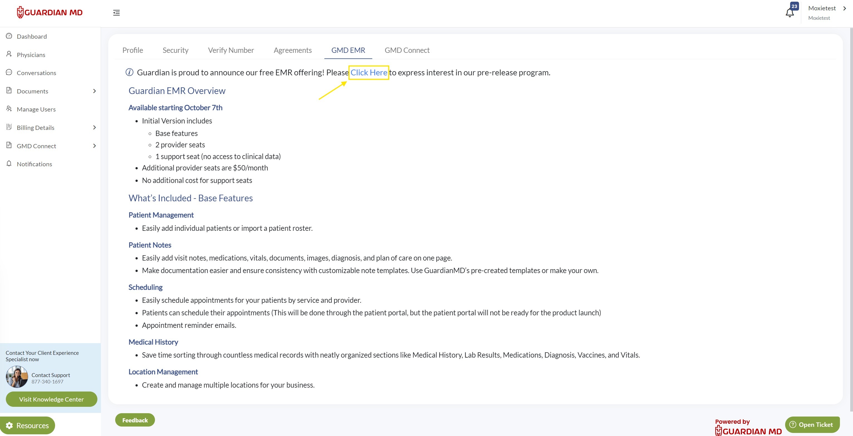
Task: Click the Open Ticket question icon
Action: (x=792, y=424)
